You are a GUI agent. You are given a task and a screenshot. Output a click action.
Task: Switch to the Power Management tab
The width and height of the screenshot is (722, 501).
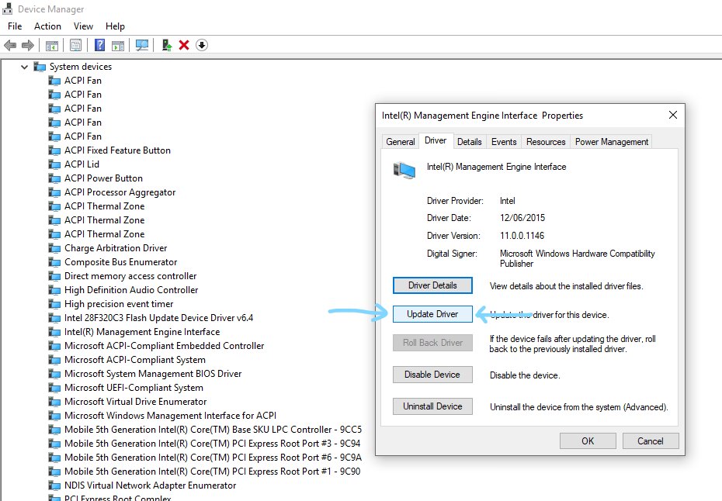coord(612,142)
